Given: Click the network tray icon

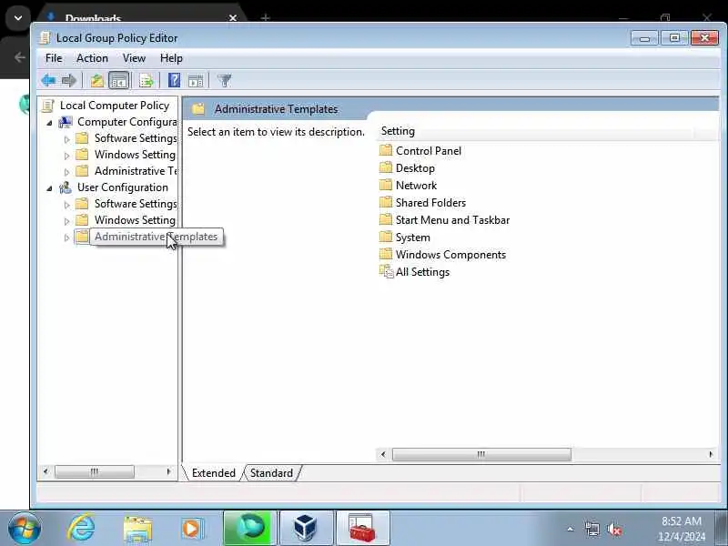Looking at the screenshot, I should (592, 529).
